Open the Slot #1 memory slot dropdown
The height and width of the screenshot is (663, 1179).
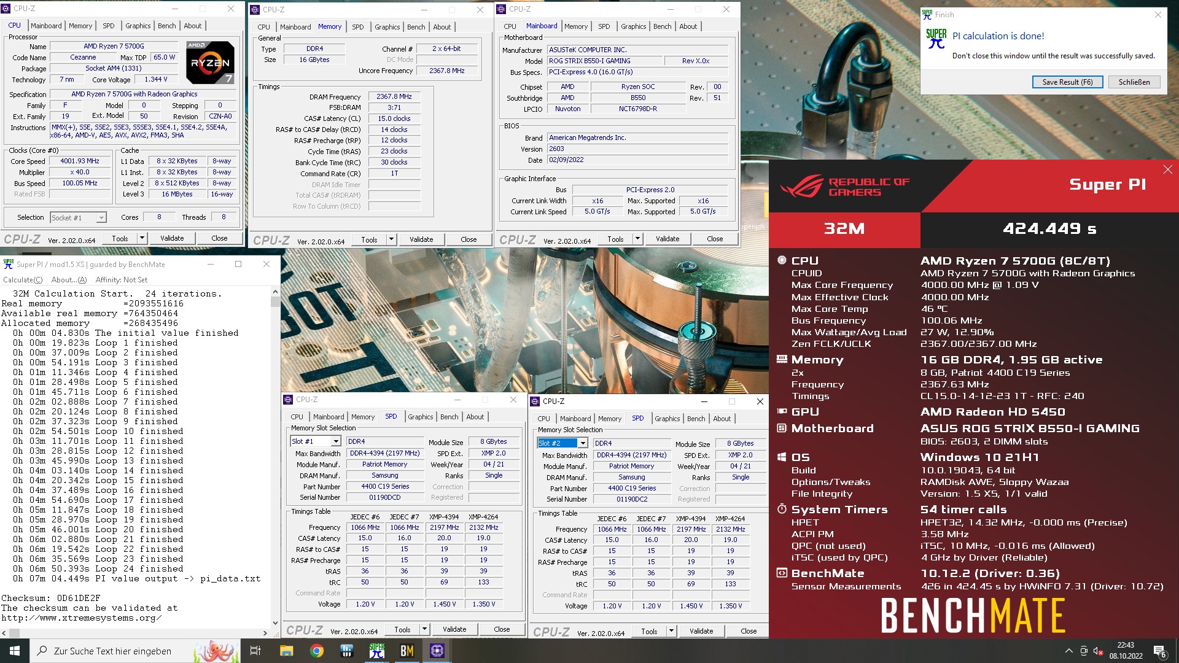click(x=336, y=441)
